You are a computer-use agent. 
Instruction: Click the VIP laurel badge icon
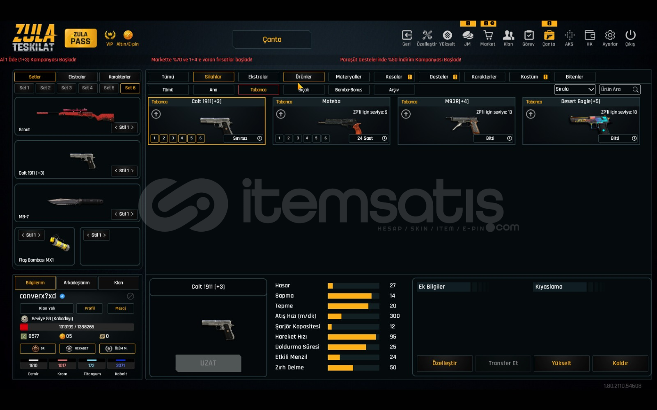(x=110, y=35)
